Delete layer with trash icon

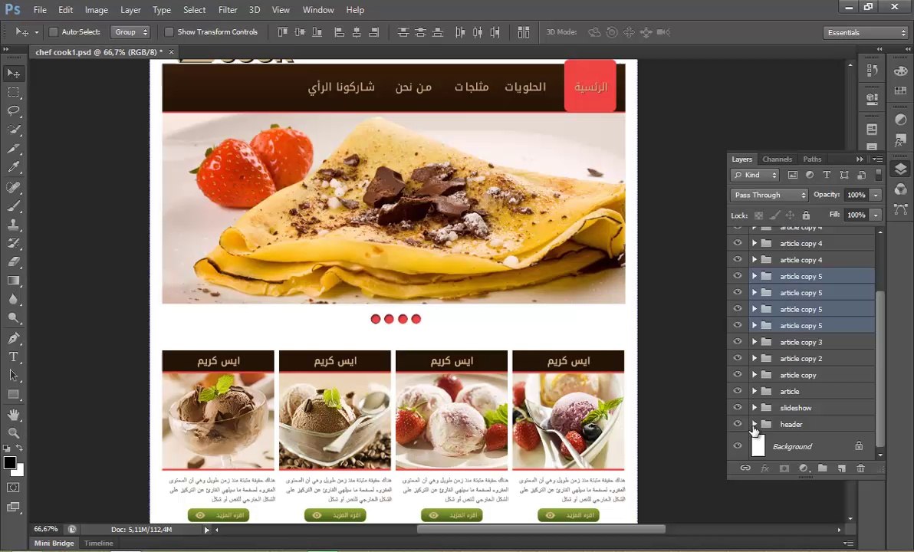pyautogui.click(x=860, y=468)
